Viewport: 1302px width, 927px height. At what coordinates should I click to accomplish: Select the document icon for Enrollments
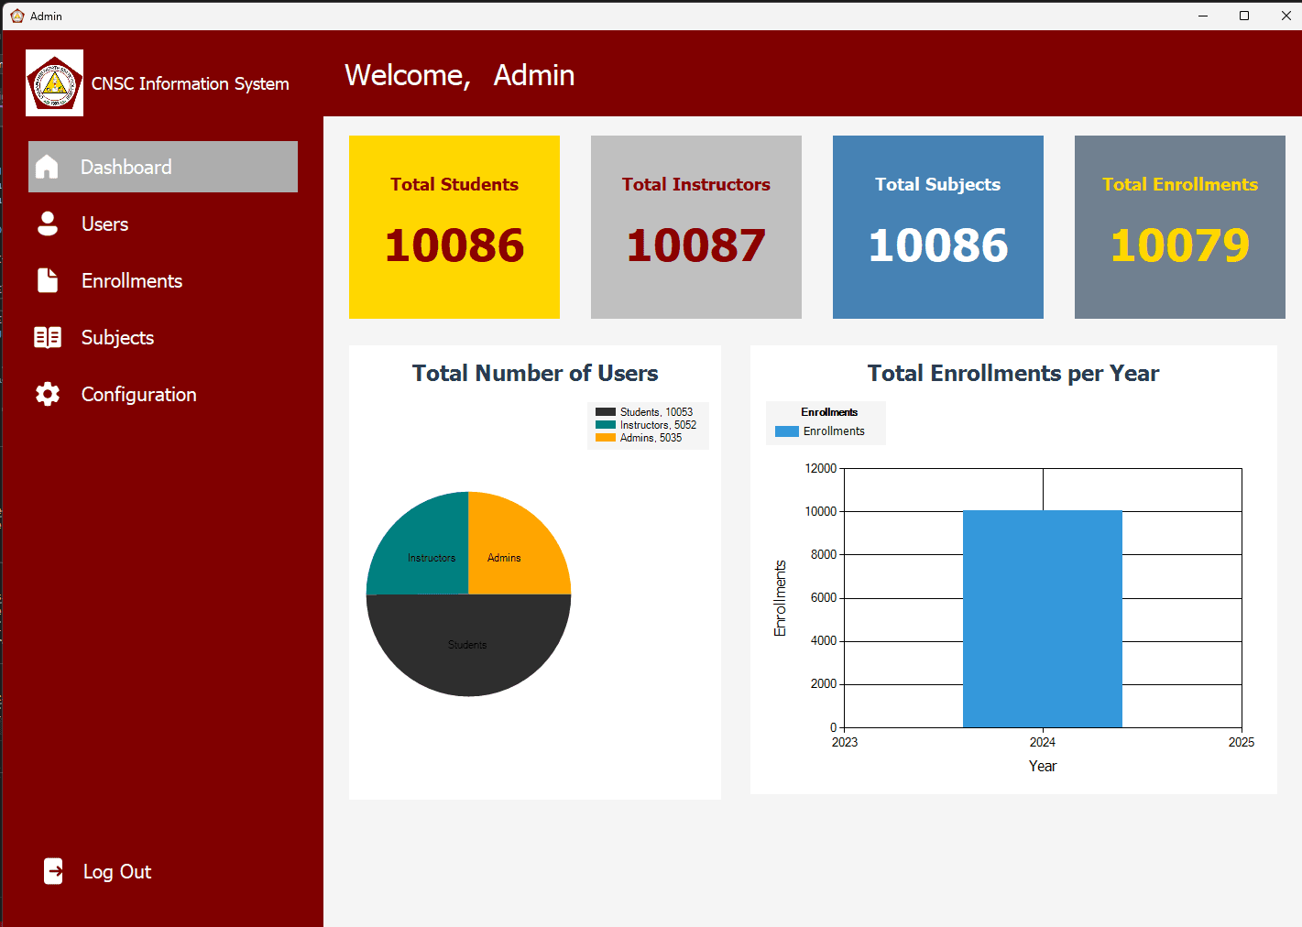pyautogui.click(x=48, y=280)
